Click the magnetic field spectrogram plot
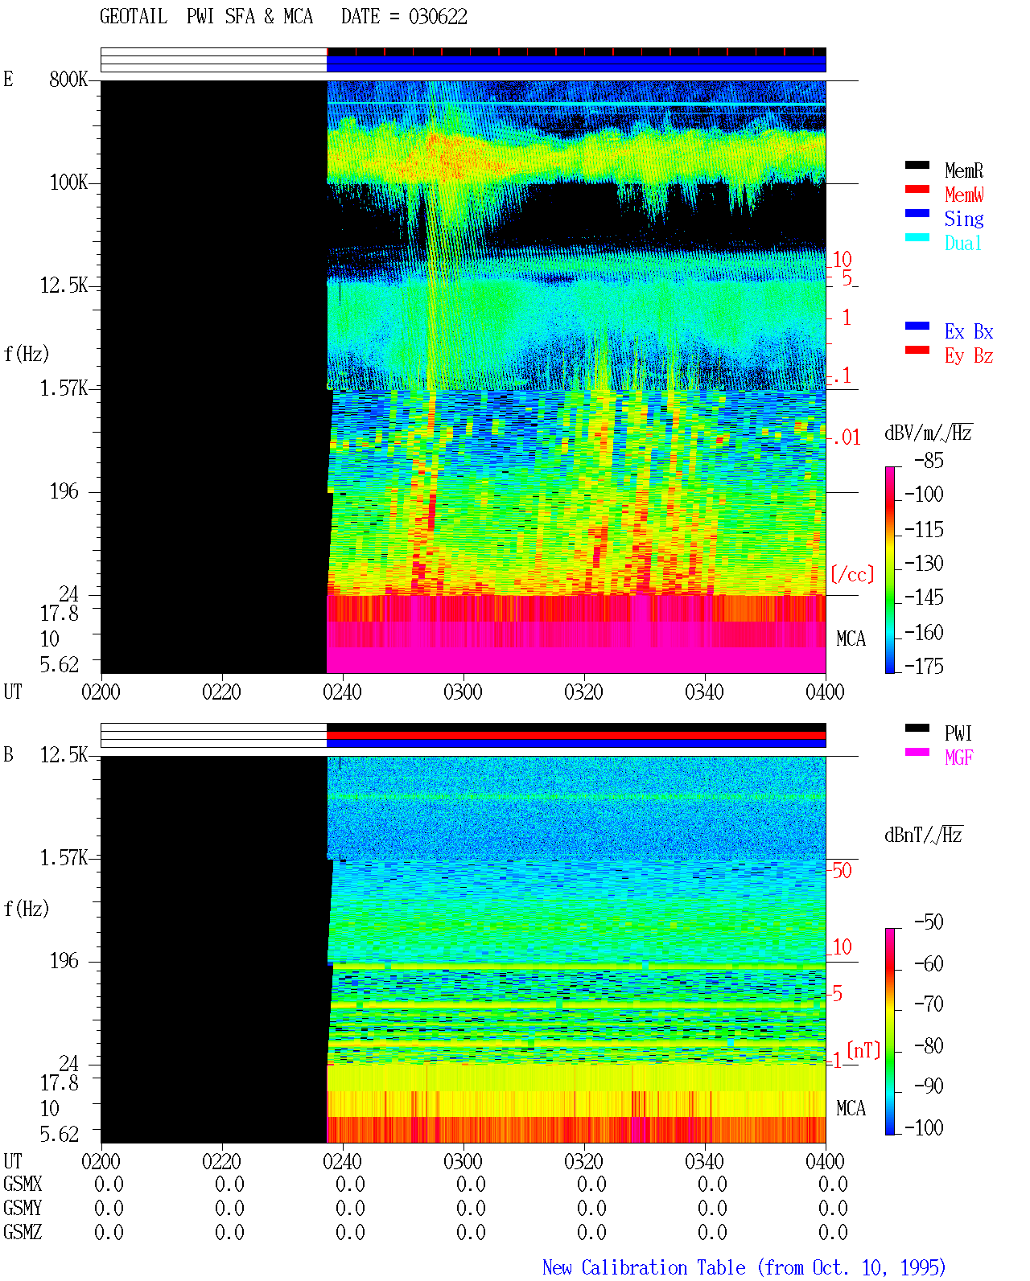The height and width of the screenshot is (1281, 1030). (463, 949)
